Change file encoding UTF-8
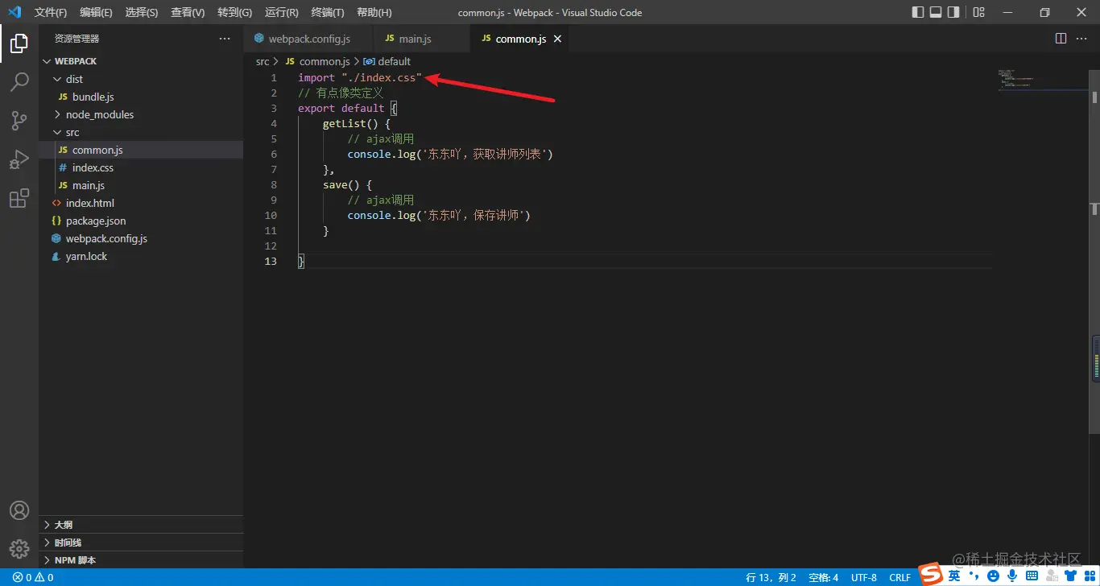 tap(864, 577)
